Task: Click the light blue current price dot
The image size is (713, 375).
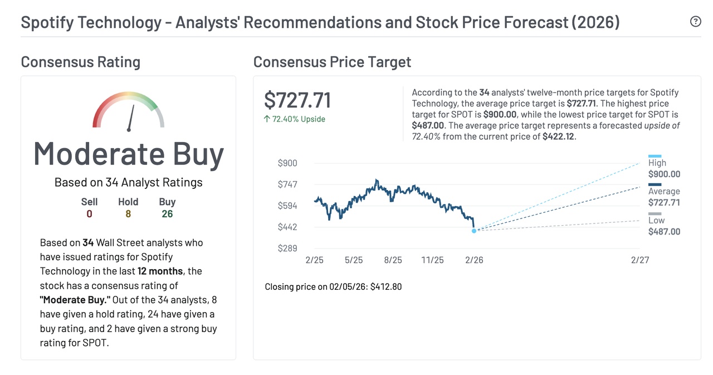Action: [x=474, y=231]
